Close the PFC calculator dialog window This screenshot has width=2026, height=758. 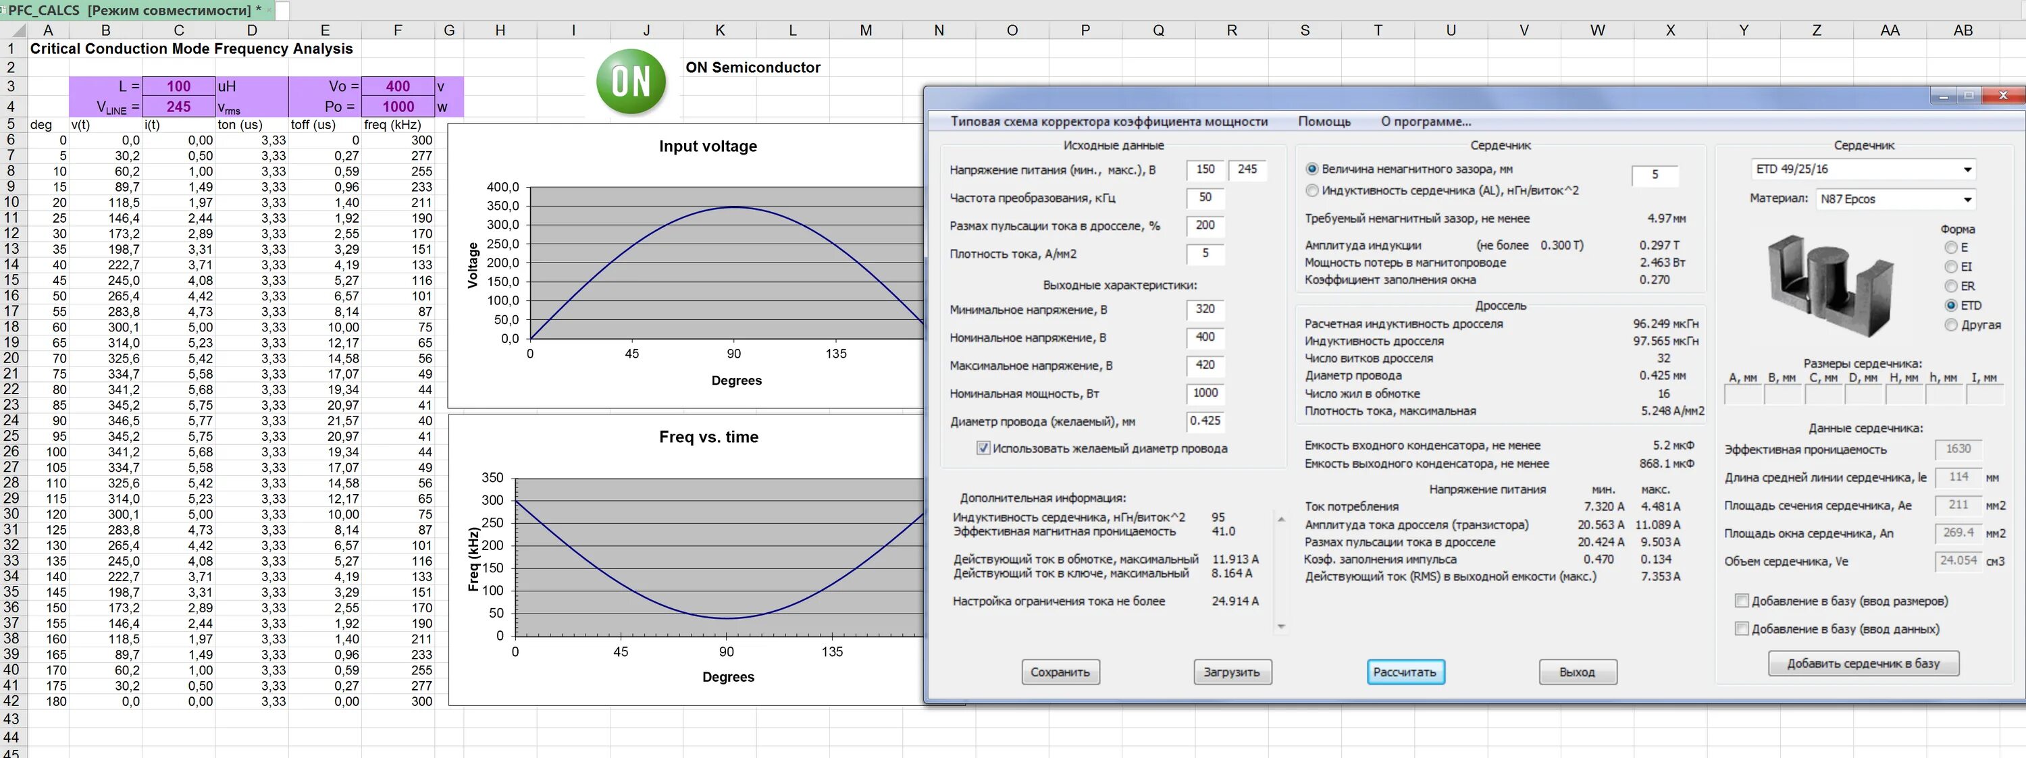point(2002,95)
